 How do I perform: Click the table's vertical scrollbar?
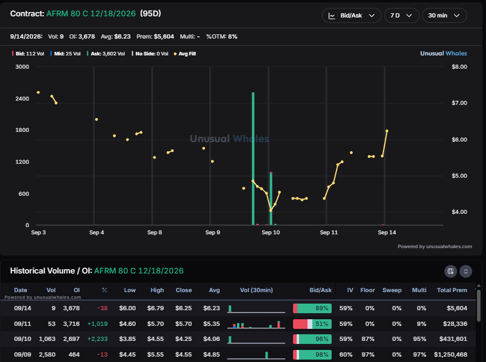coord(479,305)
